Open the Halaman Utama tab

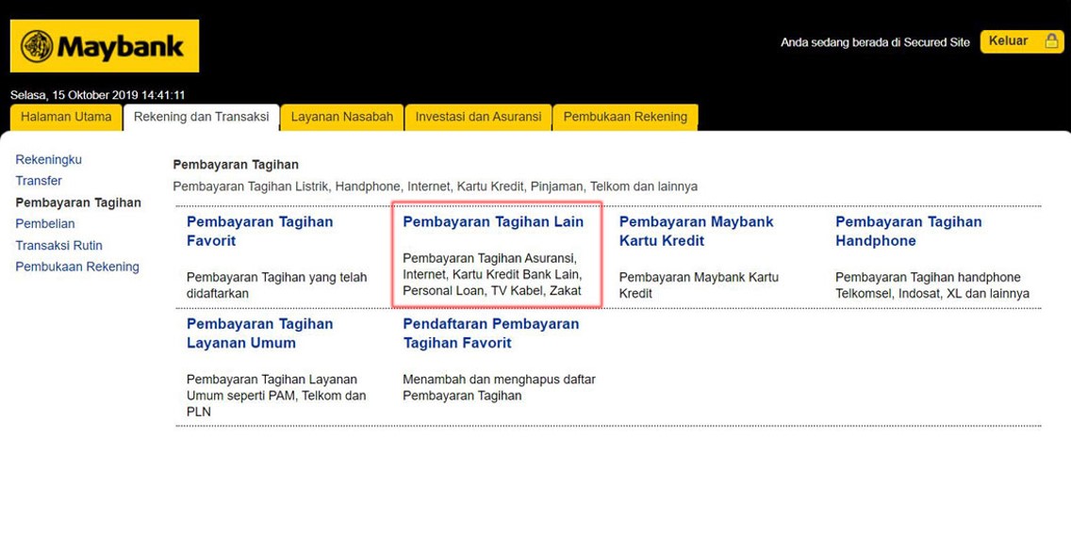[66, 117]
